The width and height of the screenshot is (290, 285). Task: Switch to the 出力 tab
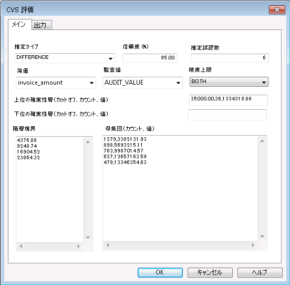pos(42,25)
